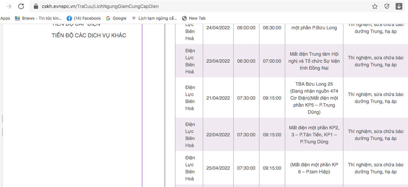Viewport: 408px width, 187px height.
Task: Open the New Tab bookmark
Action: coord(194,18)
